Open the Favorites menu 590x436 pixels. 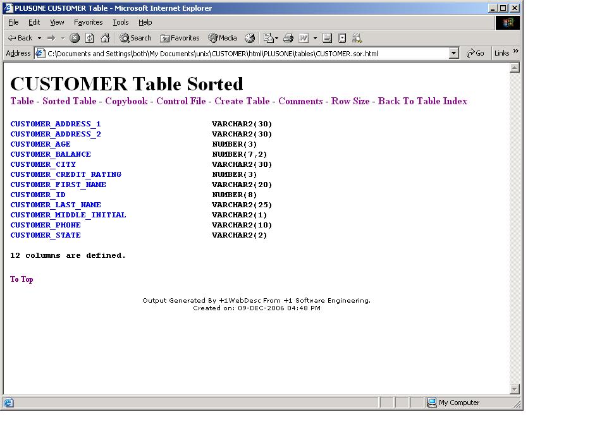[x=88, y=22]
